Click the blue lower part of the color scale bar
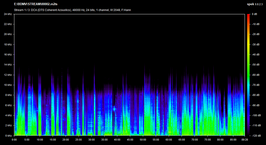This screenshot has width=266, height=145. pos(248,109)
